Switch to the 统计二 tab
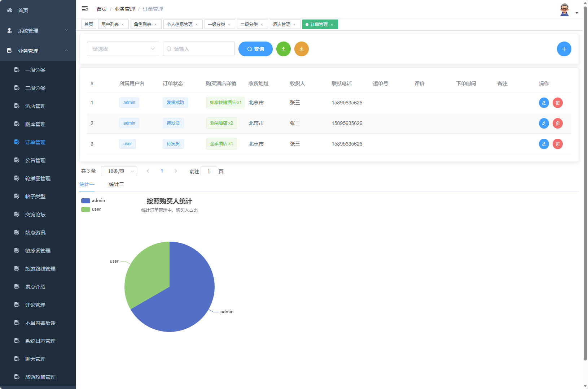Image resolution: width=588 pixels, height=389 pixels. [x=116, y=184]
